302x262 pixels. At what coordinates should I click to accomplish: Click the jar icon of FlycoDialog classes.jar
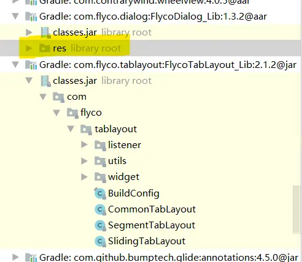45,32
